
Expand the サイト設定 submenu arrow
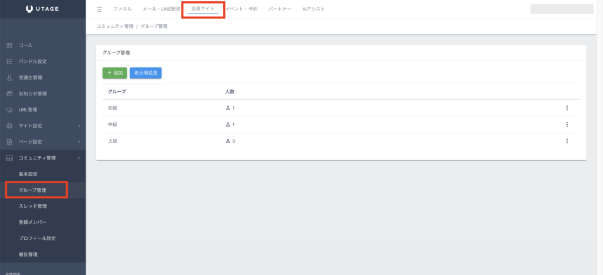click(x=79, y=126)
